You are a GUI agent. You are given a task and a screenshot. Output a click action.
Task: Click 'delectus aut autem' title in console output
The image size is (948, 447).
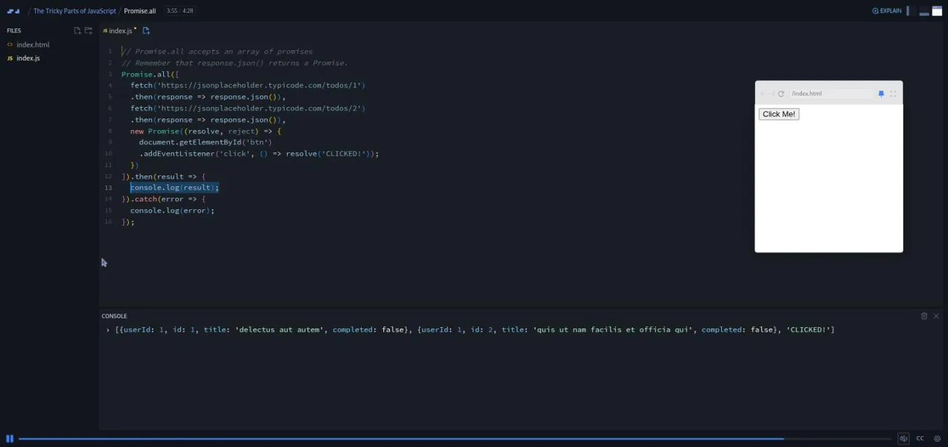coord(280,330)
